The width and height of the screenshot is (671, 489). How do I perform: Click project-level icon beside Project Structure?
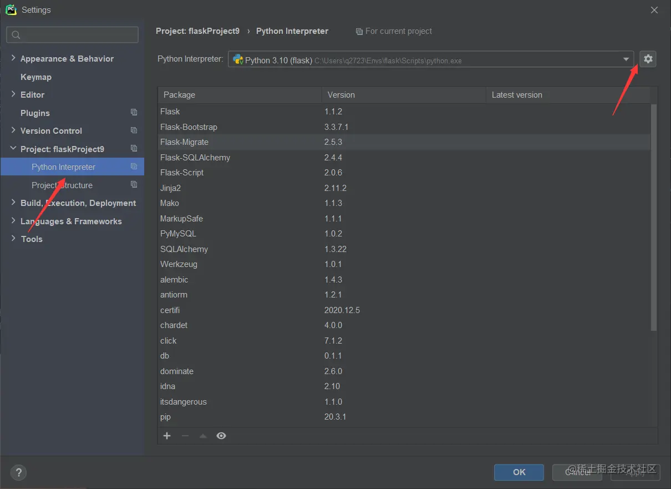pos(134,184)
